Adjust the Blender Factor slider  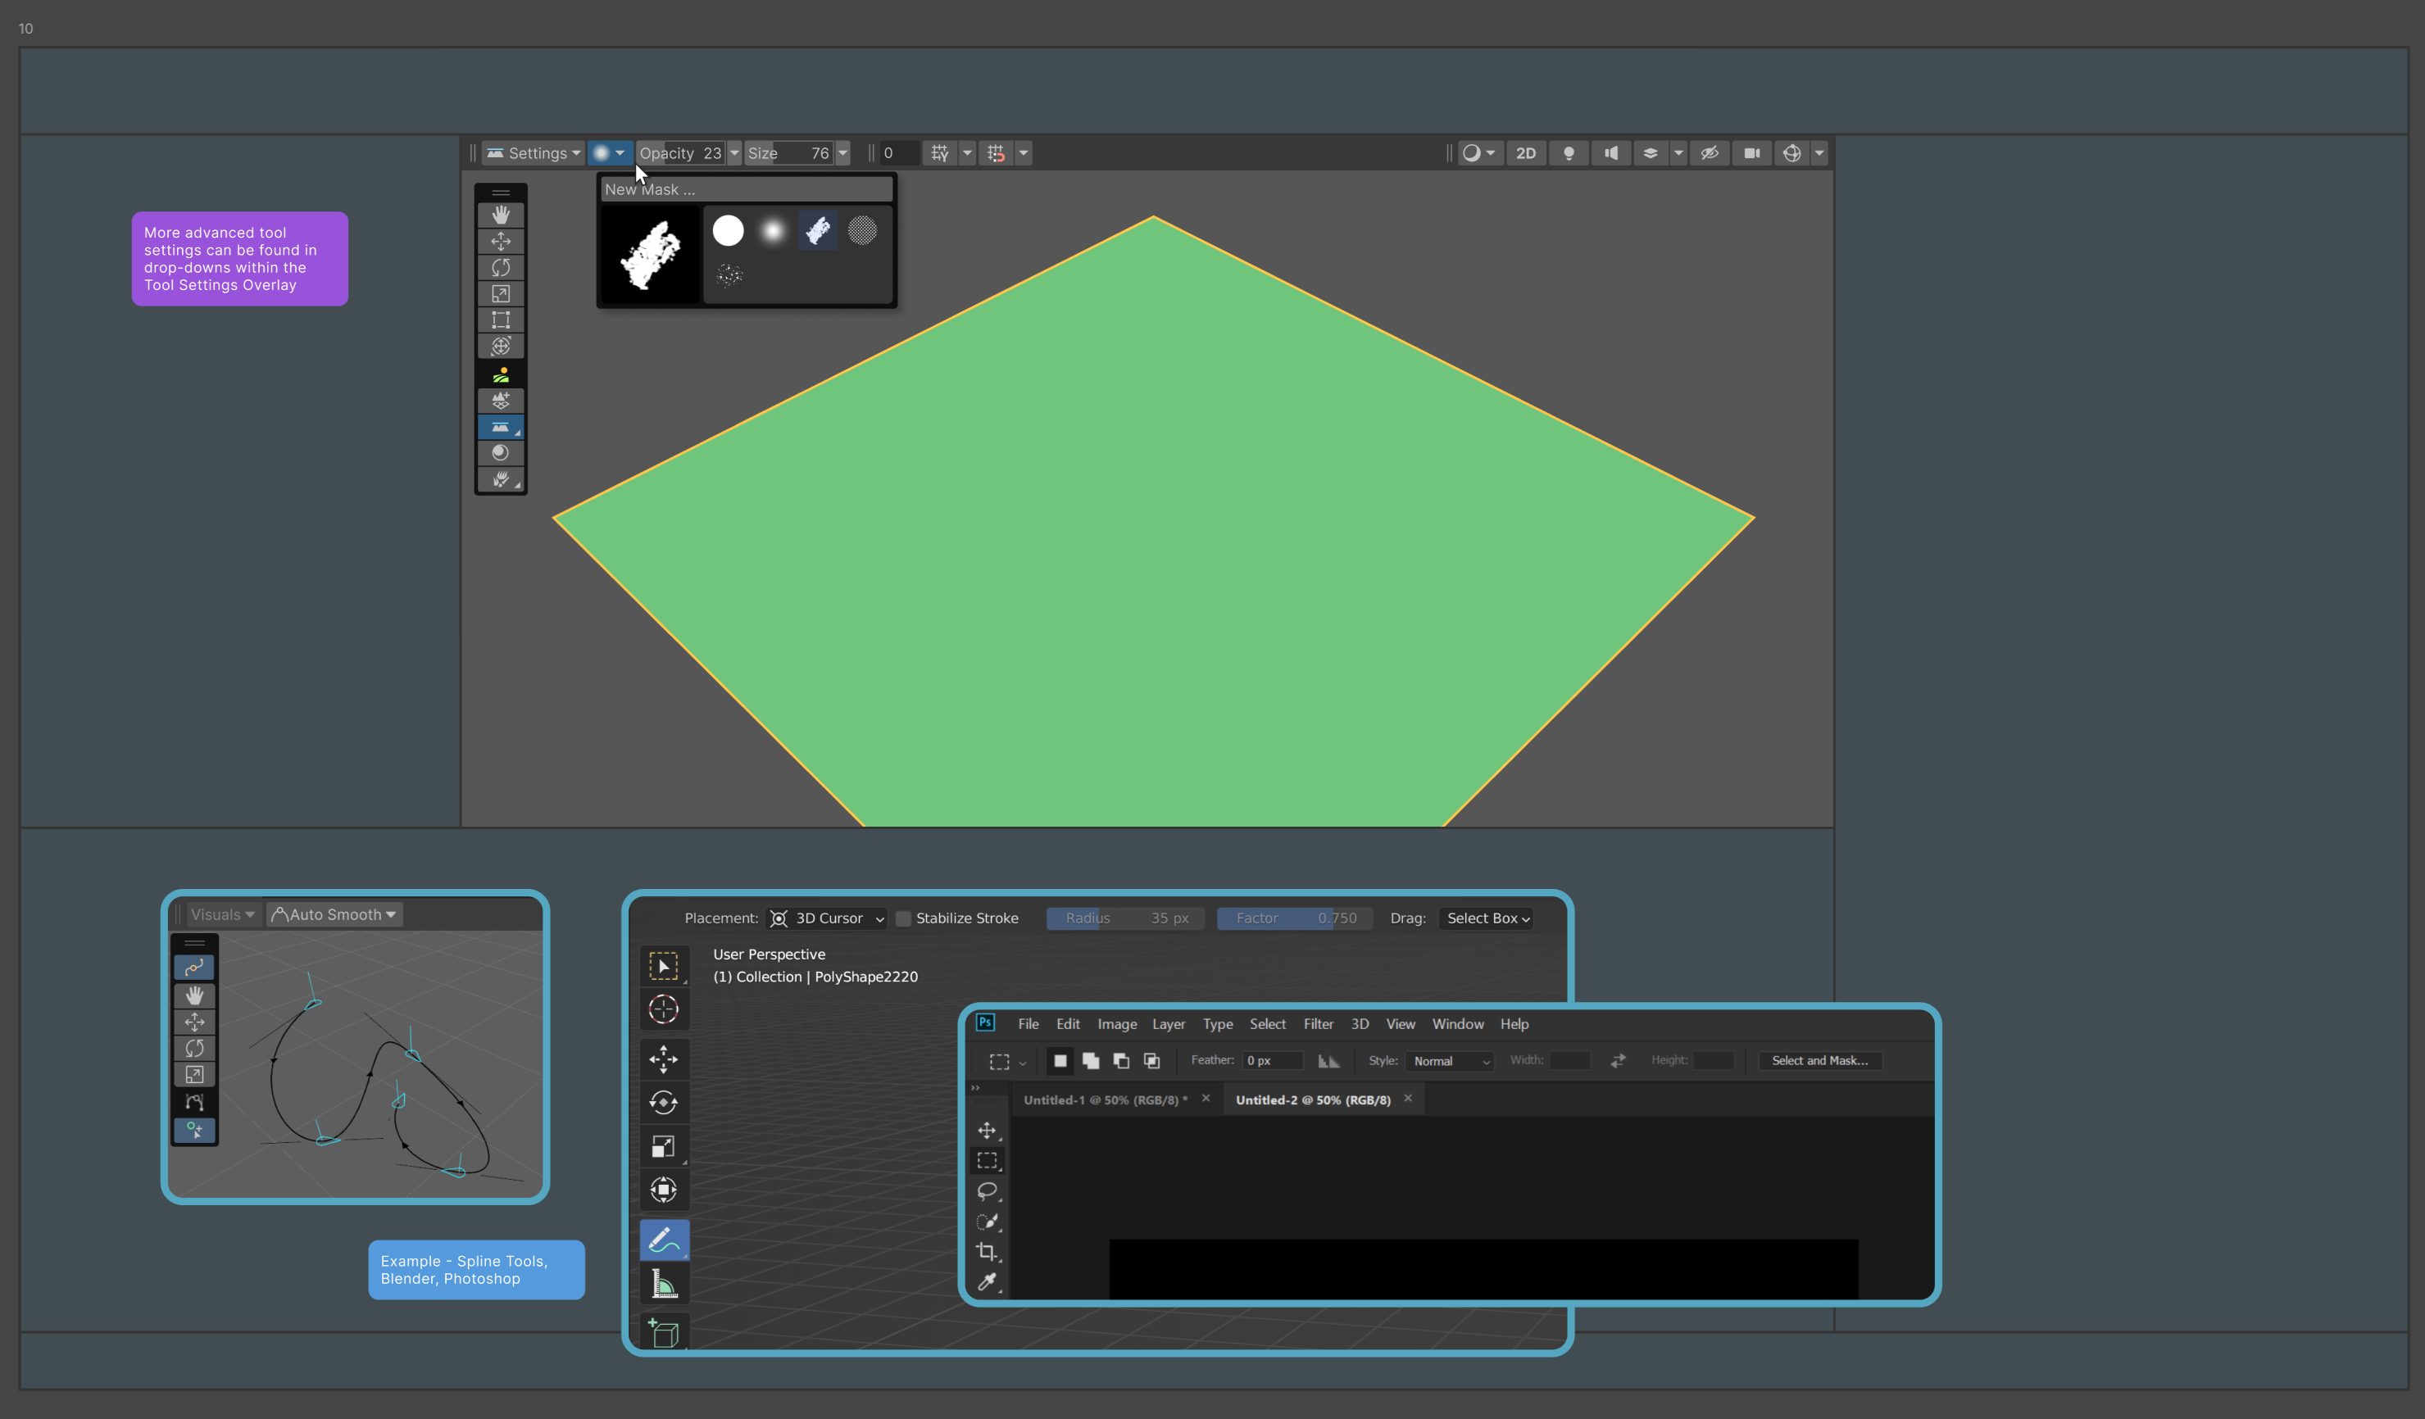pos(1294,918)
